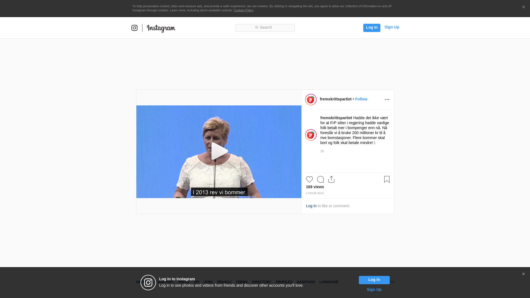
Task: Share the post with share icon
Action: (x=332, y=179)
